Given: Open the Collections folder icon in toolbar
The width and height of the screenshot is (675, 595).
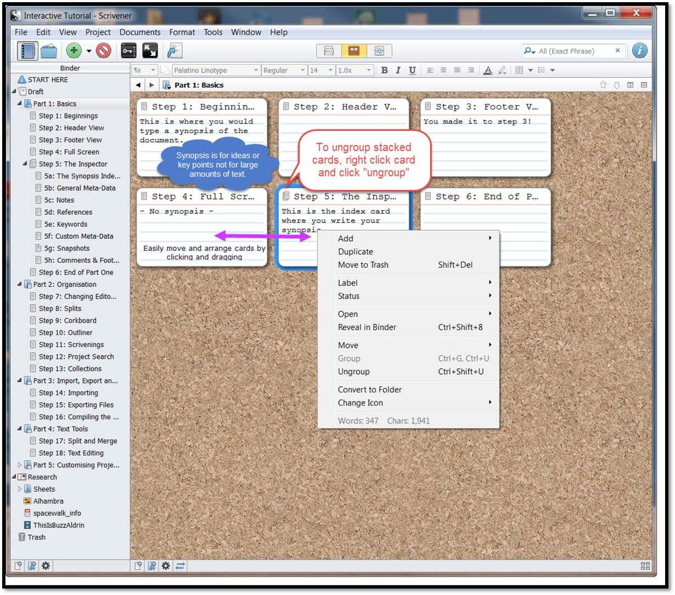Looking at the screenshot, I should [49, 51].
